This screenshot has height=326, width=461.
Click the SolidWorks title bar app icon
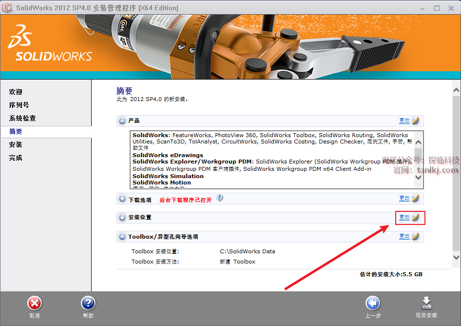coord(7,8)
